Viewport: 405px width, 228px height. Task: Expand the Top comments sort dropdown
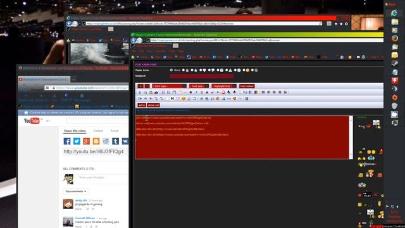tap(75, 191)
